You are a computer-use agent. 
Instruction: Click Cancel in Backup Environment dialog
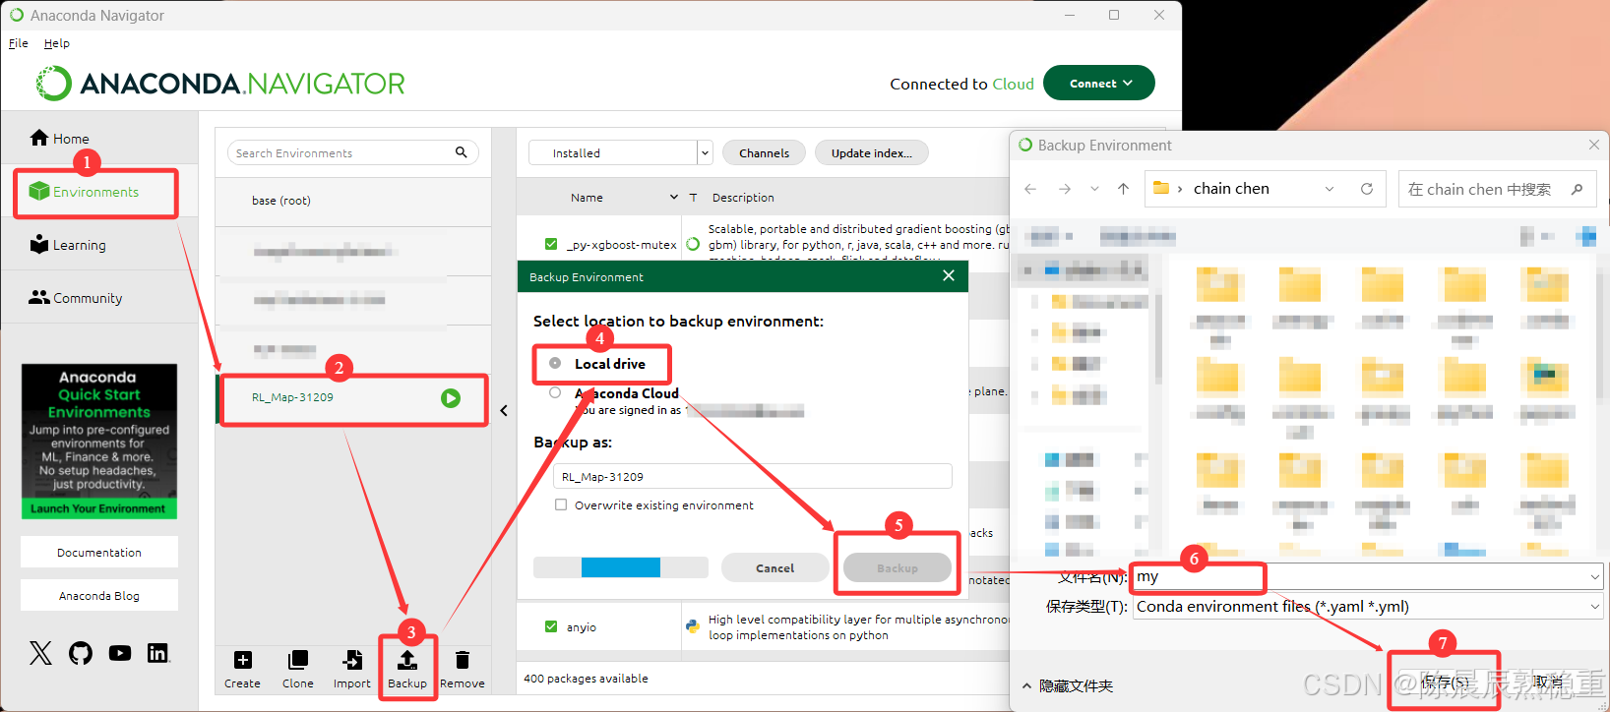point(774,567)
